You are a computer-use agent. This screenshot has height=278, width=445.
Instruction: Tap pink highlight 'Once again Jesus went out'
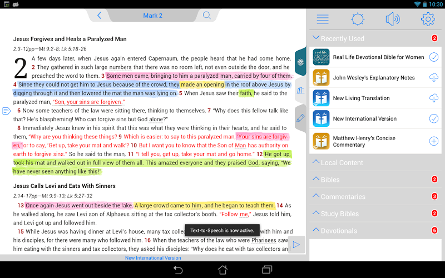click(x=78, y=205)
